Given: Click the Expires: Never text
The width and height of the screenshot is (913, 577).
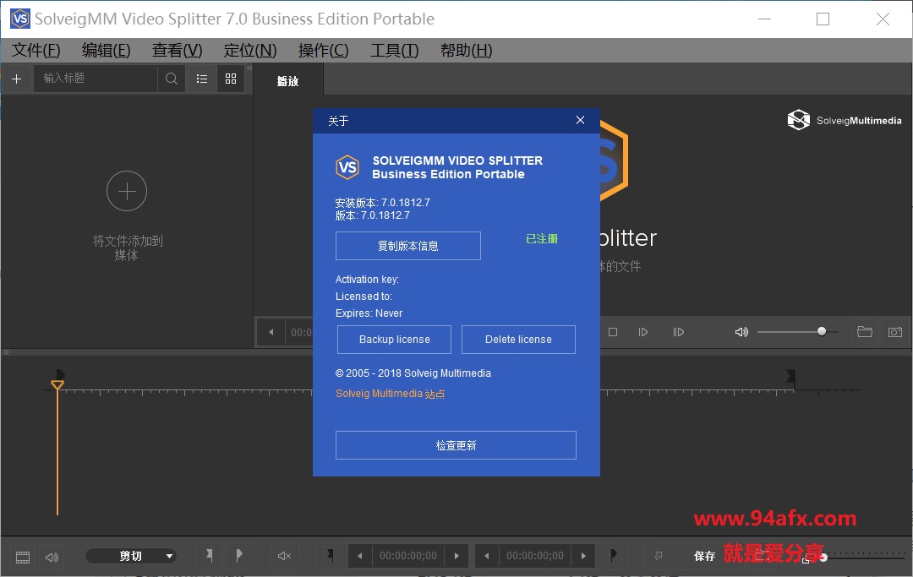Looking at the screenshot, I should coord(369,313).
